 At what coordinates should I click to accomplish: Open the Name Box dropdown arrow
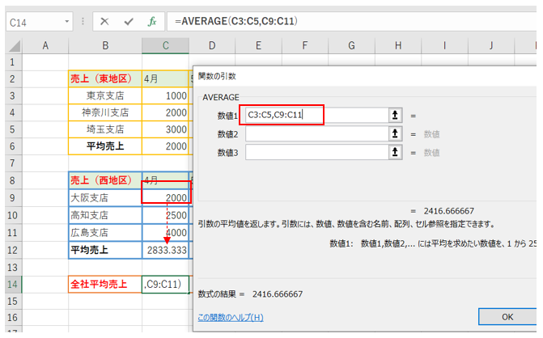(77, 23)
